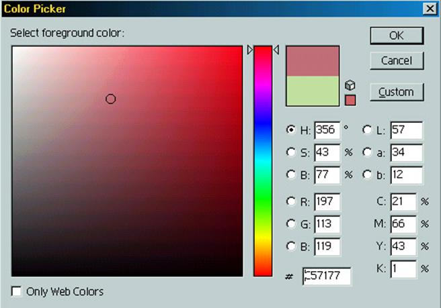Select the B blue radio button
This screenshot has width=441, height=308.
pyautogui.click(x=291, y=246)
